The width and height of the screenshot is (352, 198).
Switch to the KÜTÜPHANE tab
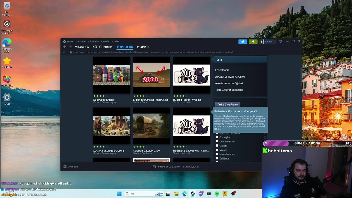(x=103, y=47)
